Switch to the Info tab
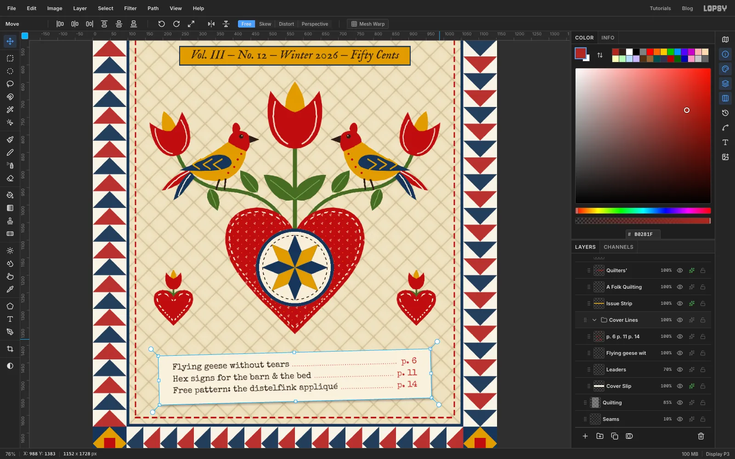Image resolution: width=735 pixels, height=459 pixels. pos(608,38)
